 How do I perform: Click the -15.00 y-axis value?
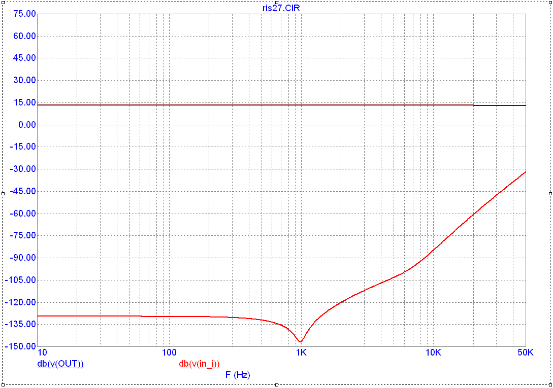tap(22, 147)
